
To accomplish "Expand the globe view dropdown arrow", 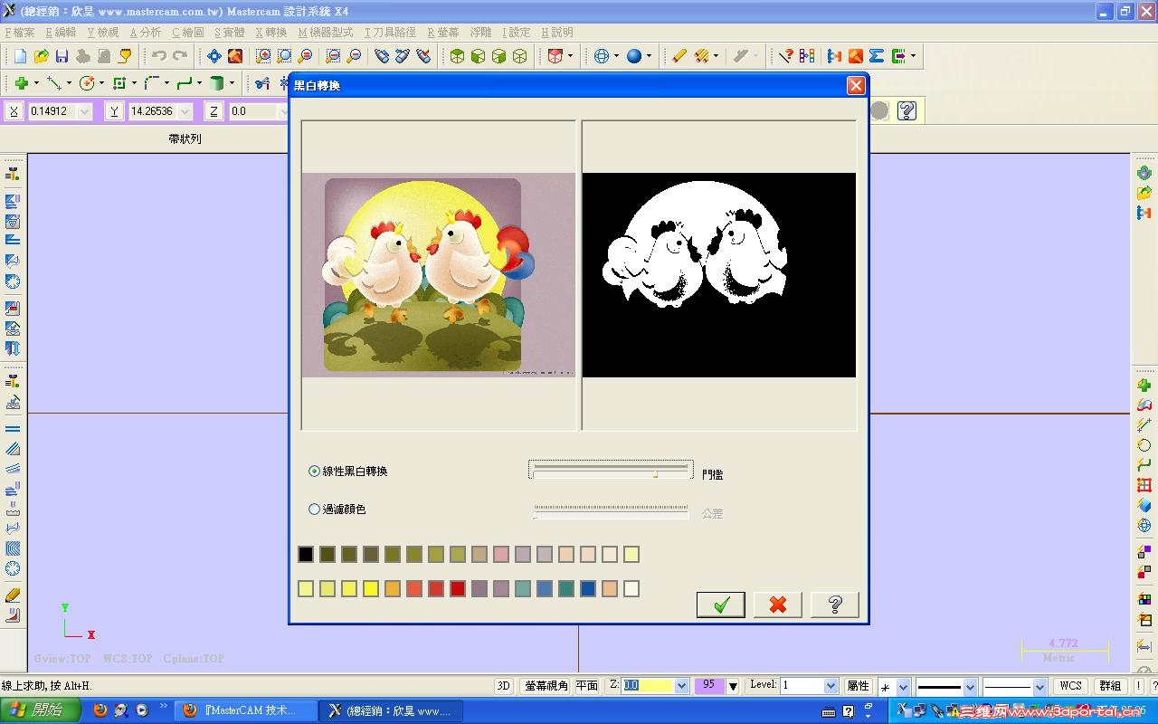I will [x=616, y=56].
